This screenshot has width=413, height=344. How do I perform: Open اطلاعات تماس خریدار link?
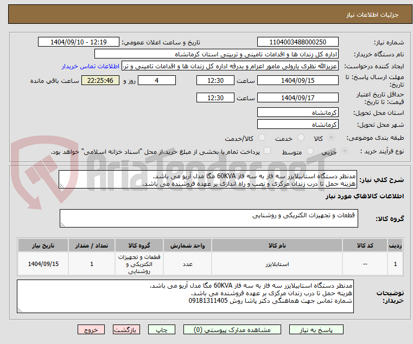[91, 66]
